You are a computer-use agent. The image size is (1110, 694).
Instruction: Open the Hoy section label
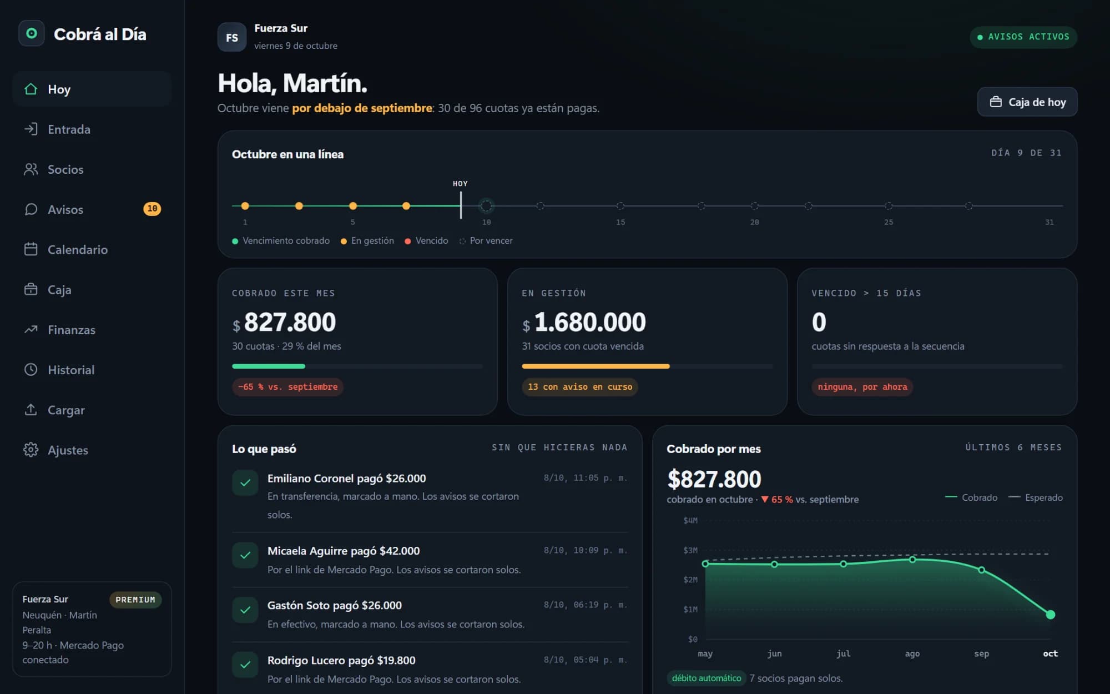pyautogui.click(x=59, y=89)
